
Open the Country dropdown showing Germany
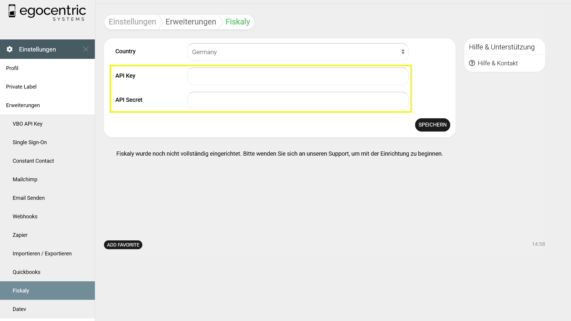pyautogui.click(x=295, y=52)
